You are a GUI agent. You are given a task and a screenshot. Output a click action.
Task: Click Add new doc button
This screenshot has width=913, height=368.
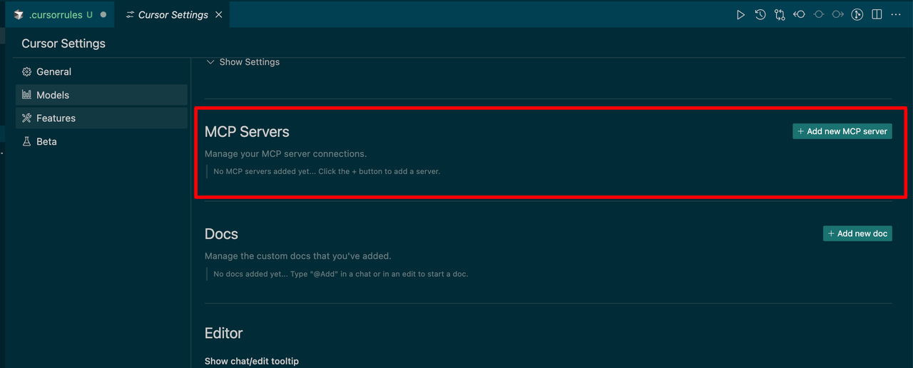857,233
